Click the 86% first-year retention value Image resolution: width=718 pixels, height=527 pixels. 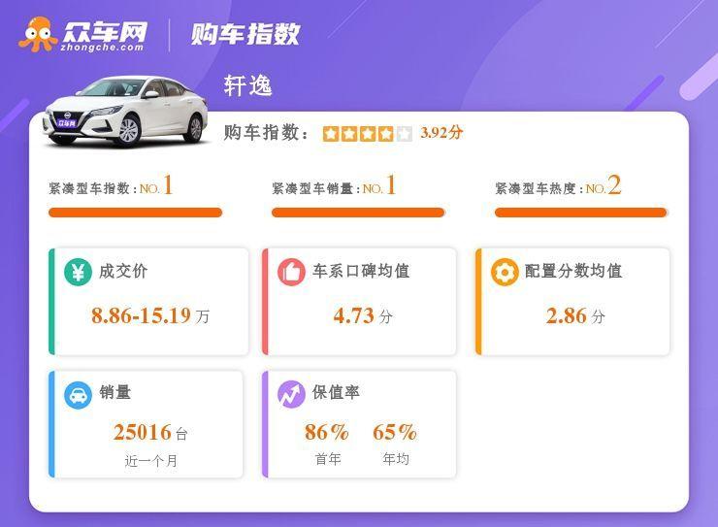click(x=326, y=432)
